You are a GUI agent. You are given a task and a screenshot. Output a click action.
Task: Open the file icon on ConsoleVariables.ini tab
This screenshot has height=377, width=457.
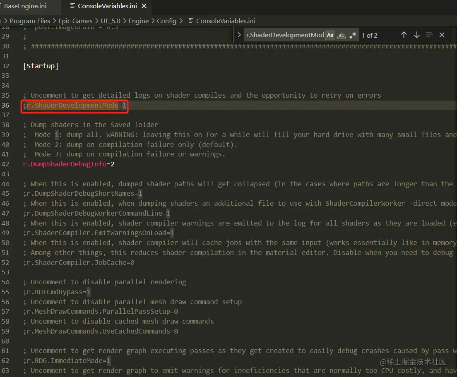tap(72, 6)
